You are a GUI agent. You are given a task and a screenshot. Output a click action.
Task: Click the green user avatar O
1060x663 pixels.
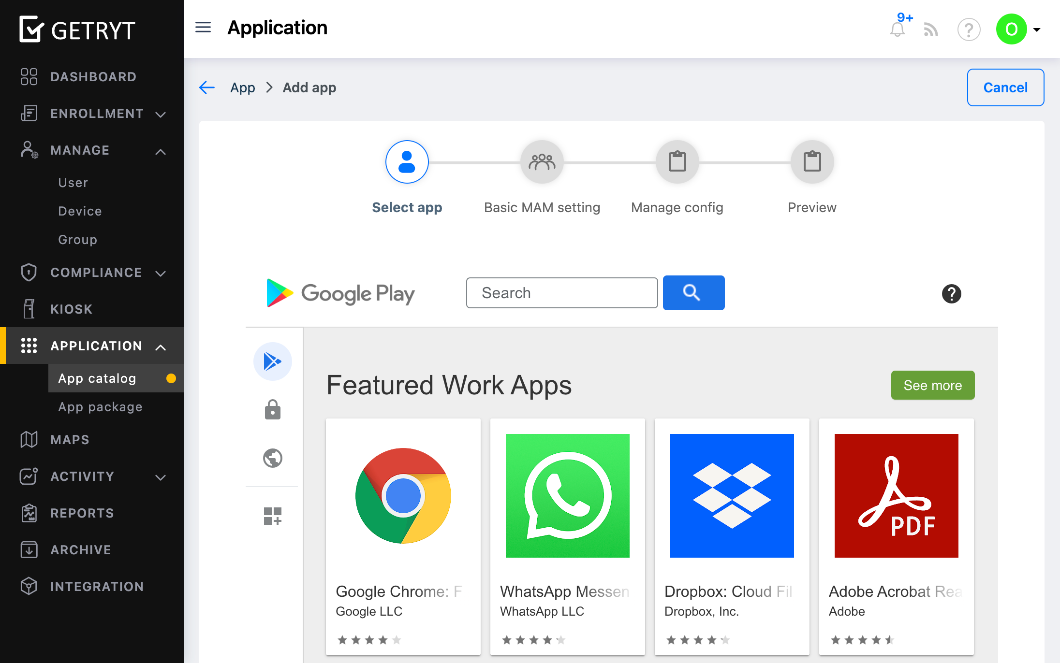click(x=1012, y=29)
